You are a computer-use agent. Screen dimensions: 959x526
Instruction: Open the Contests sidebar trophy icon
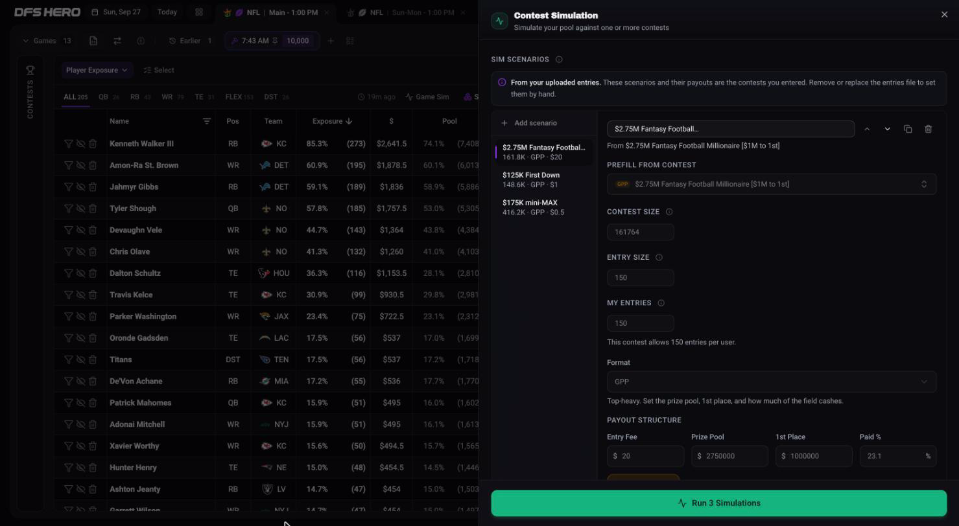[x=30, y=70]
